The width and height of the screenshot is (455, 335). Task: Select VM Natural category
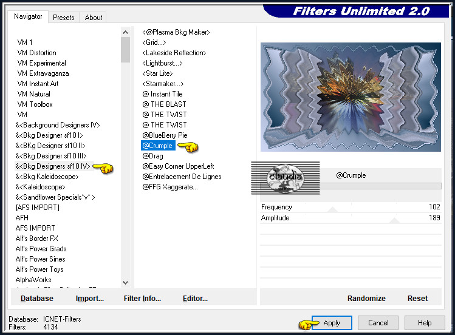pos(33,94)
